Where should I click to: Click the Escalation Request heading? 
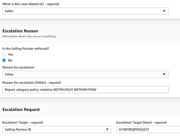pyautogui.click(x=21, y=109)
